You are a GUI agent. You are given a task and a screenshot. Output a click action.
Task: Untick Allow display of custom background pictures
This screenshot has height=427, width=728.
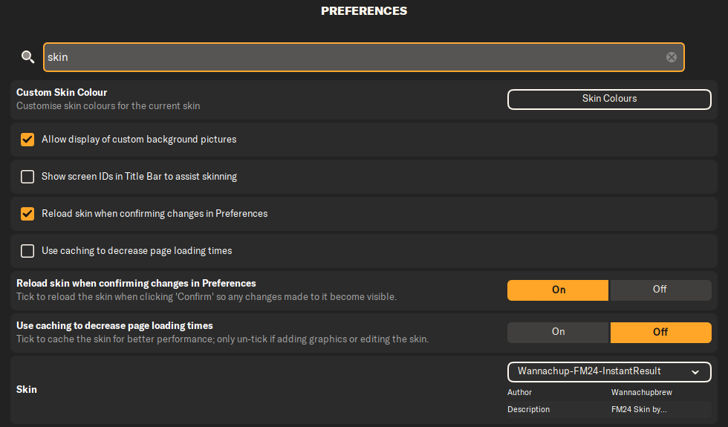tap(27, 140)
